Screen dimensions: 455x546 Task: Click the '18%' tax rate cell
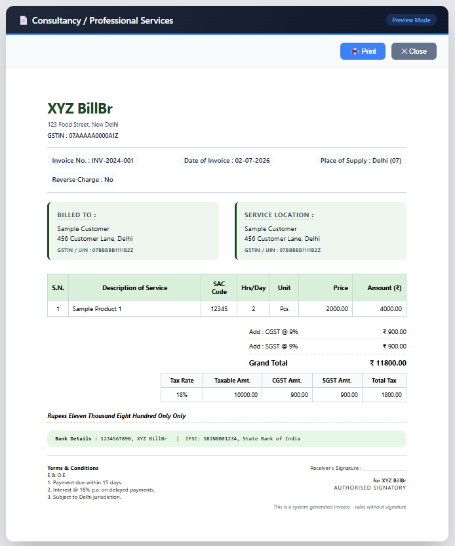coord(182,395)
